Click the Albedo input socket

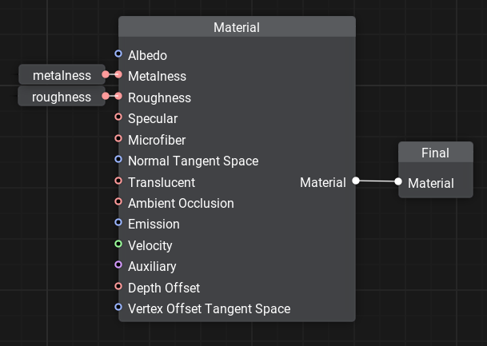(118, 54)
